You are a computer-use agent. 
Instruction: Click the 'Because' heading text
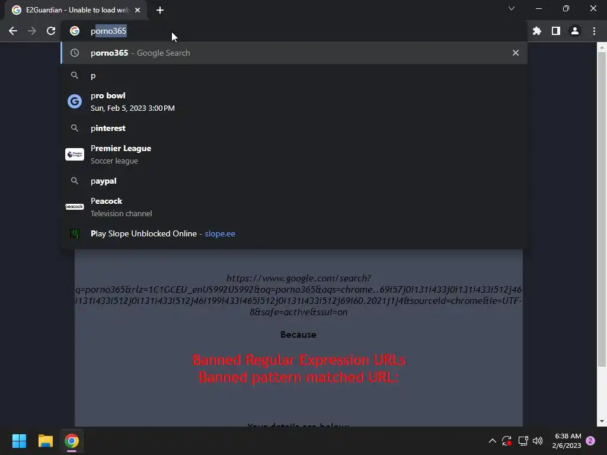point(299,335)
